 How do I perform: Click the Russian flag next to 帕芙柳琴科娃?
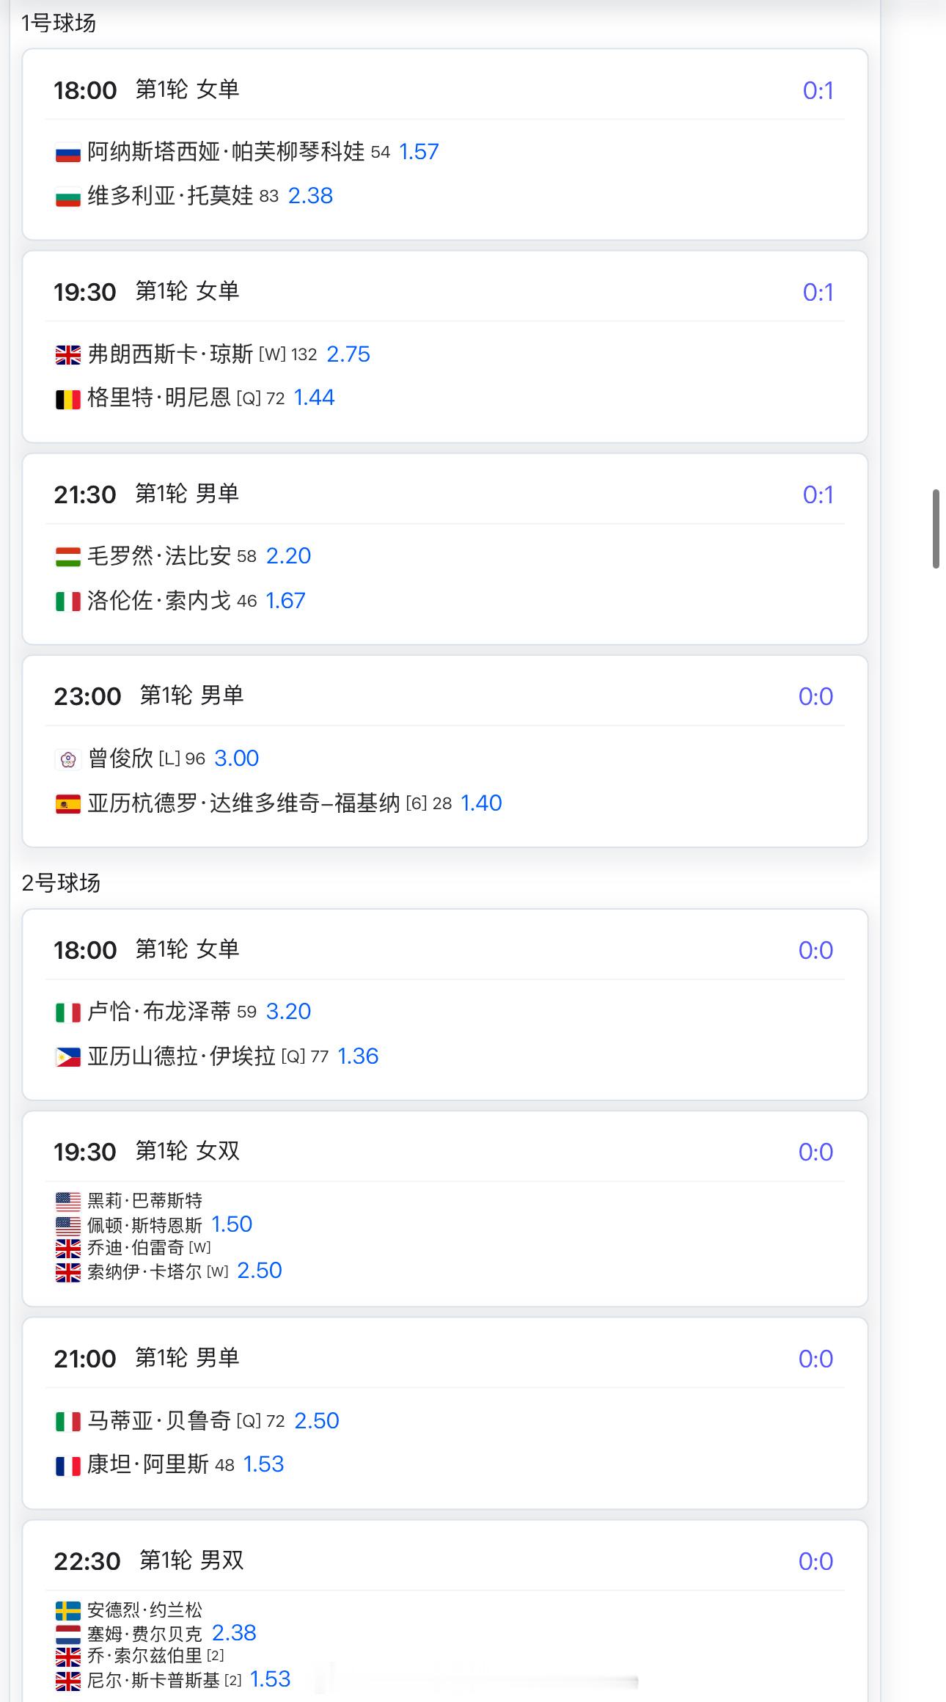[x=68, y=153]
